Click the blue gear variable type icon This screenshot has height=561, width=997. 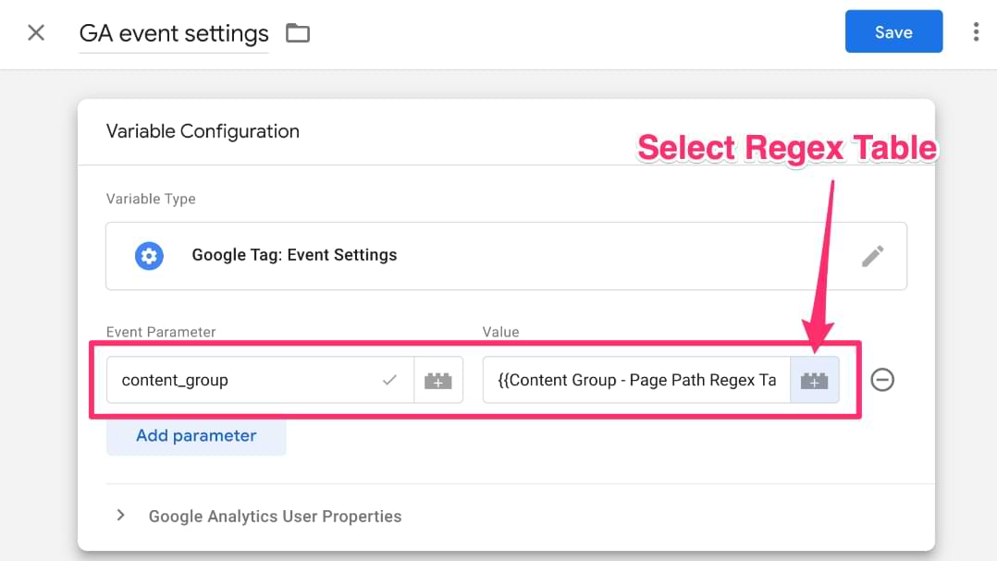coord(149,255)
